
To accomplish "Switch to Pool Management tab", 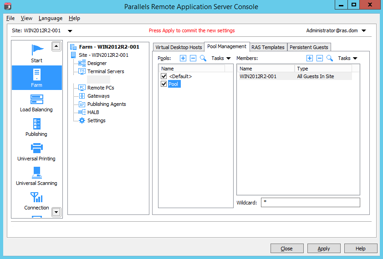I will (227, 46).
